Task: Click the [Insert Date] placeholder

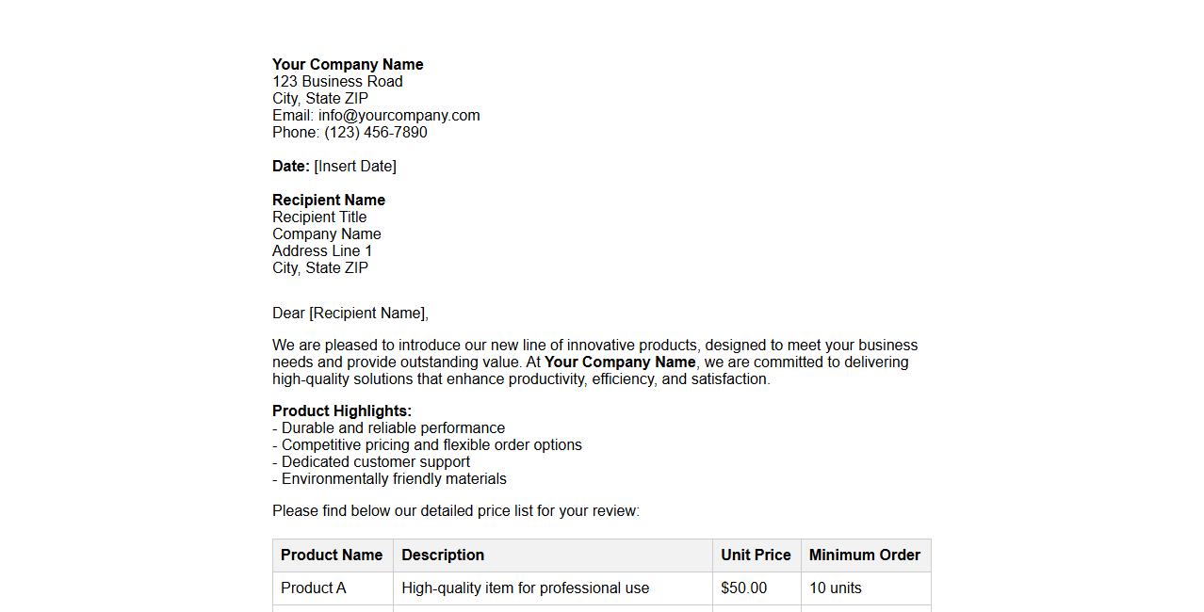Action: (355, 166)
